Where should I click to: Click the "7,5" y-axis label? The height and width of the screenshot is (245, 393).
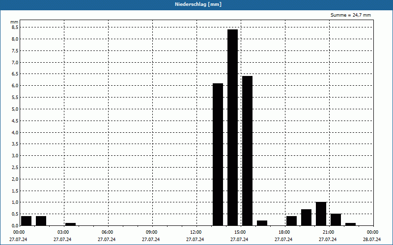[x=15, y=51]
